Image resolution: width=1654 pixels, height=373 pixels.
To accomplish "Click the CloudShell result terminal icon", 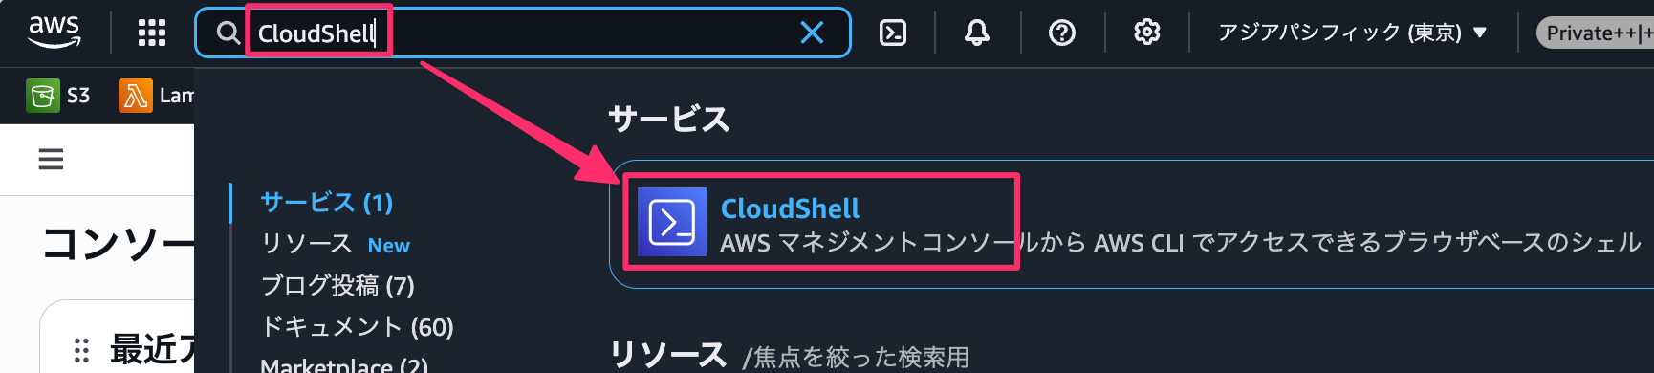I will 672,222.
